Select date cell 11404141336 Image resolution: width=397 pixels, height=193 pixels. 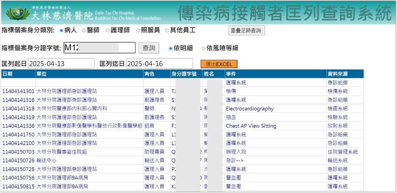pyautogui.click(x=18, y=126)
